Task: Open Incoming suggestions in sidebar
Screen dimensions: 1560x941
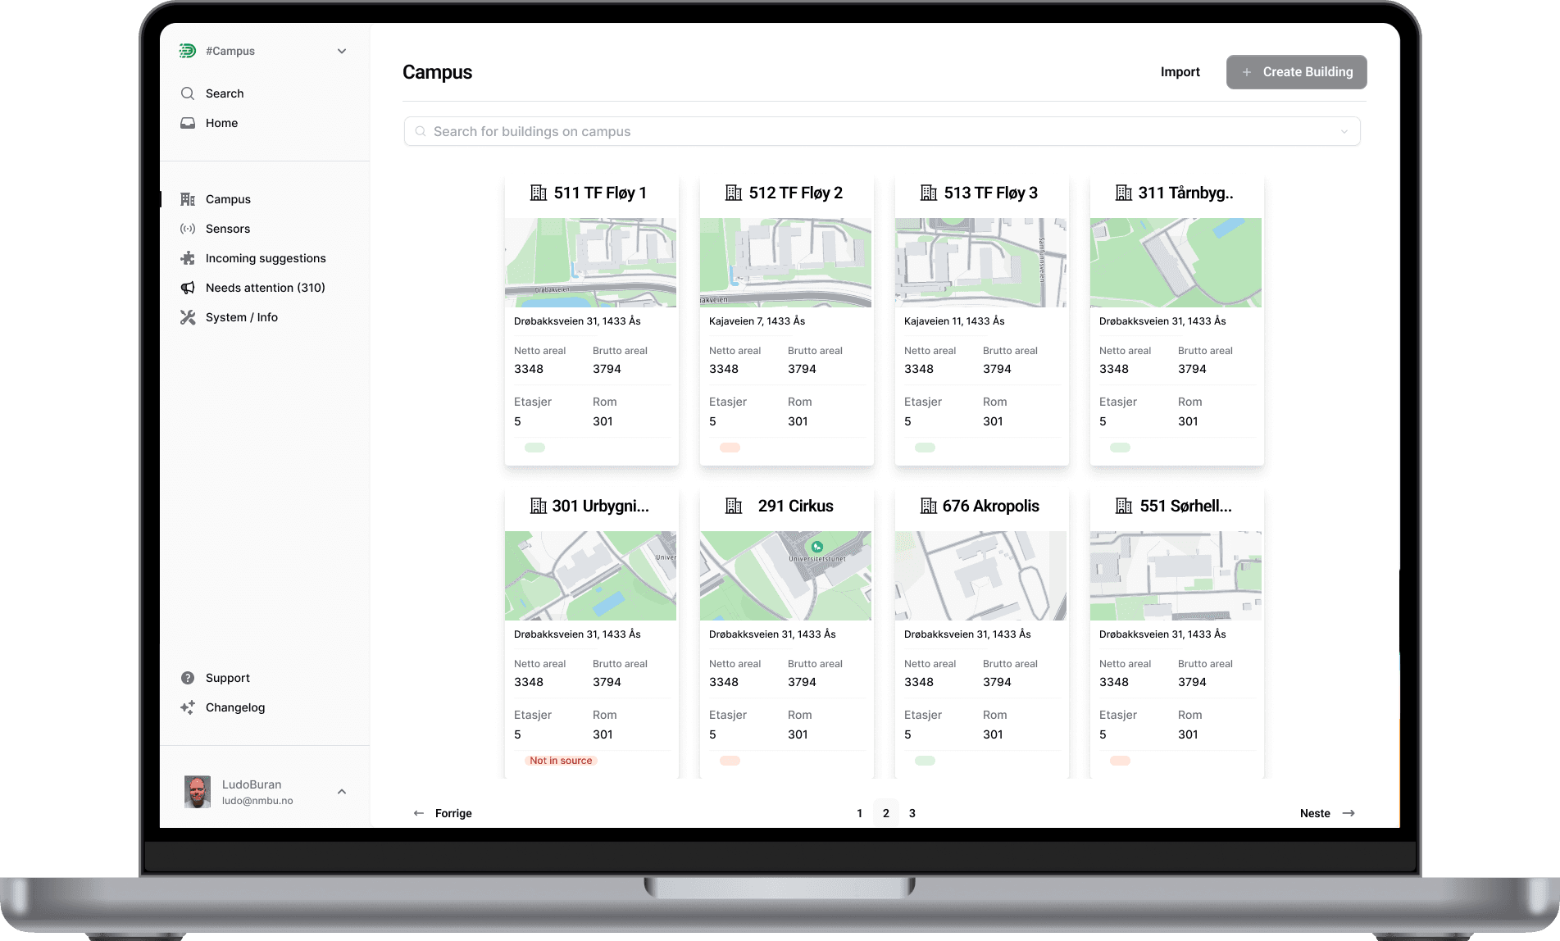Action: [265, 258]
